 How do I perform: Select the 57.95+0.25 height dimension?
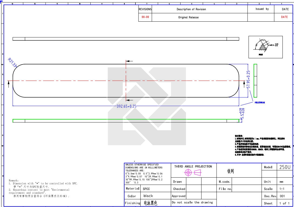[x=248, y=80]
